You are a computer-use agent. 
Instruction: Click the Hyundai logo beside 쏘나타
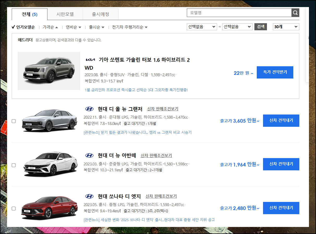coord(89,196)
